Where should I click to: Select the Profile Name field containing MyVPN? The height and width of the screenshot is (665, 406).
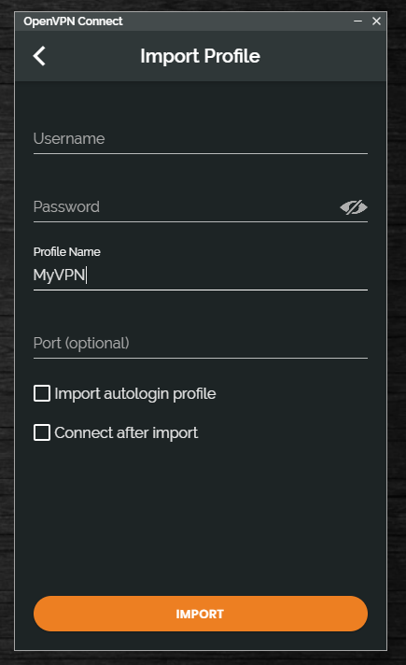[x=201, y=276]
